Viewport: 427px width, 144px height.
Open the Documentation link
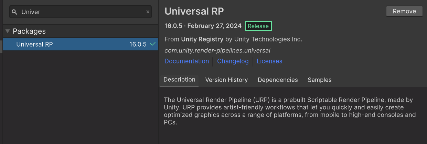(x=187, y=61)
